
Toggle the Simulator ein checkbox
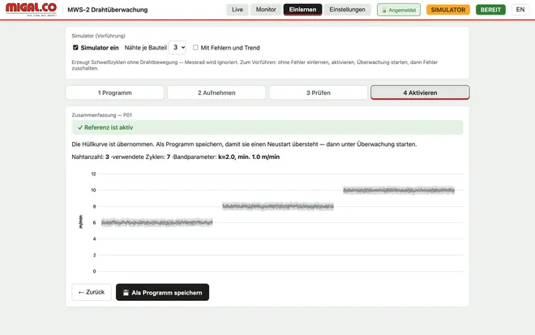75,48
